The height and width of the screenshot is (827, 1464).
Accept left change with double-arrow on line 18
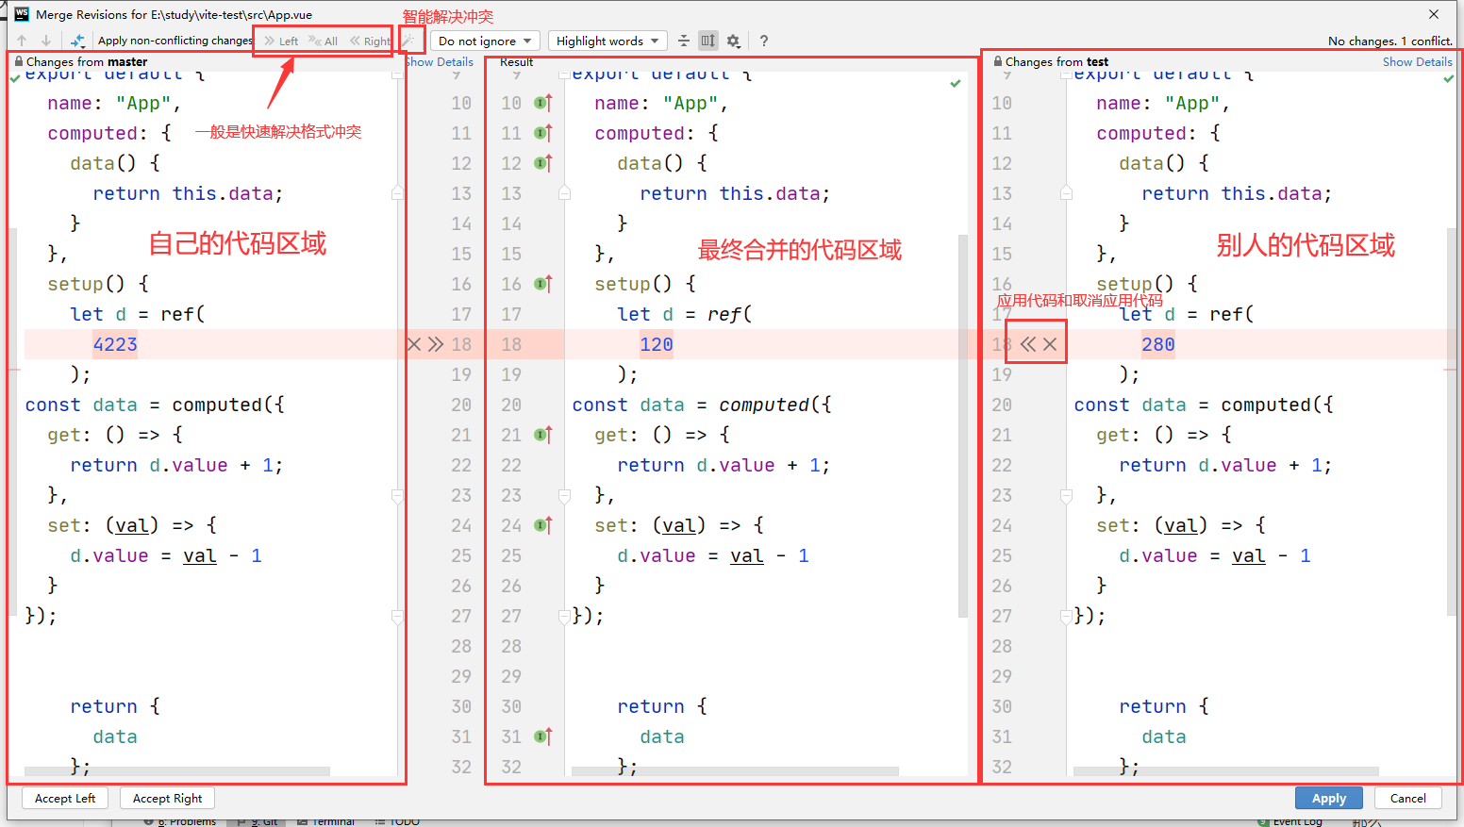coord(435,344)
